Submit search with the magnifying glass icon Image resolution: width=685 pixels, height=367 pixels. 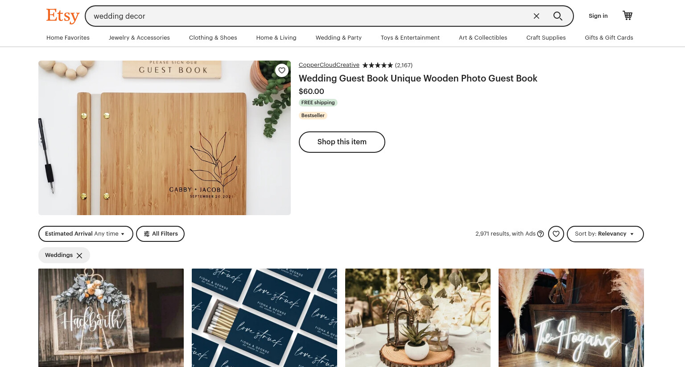pyautogui.click(x=557, y=16)
